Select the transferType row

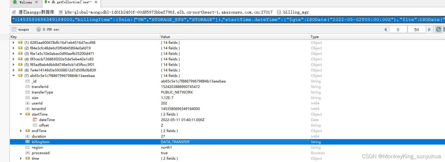pos(227,92)
